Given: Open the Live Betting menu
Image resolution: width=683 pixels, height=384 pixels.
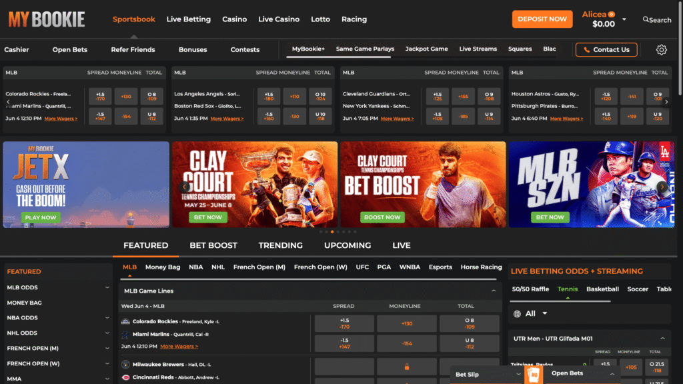Looking at the screenshot, I should (x=189, y=19).
